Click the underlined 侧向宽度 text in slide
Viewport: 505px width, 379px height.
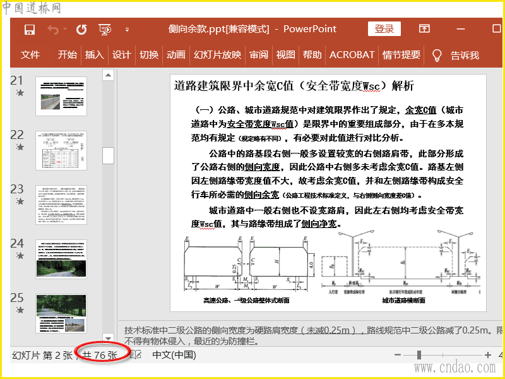(262, 167)
